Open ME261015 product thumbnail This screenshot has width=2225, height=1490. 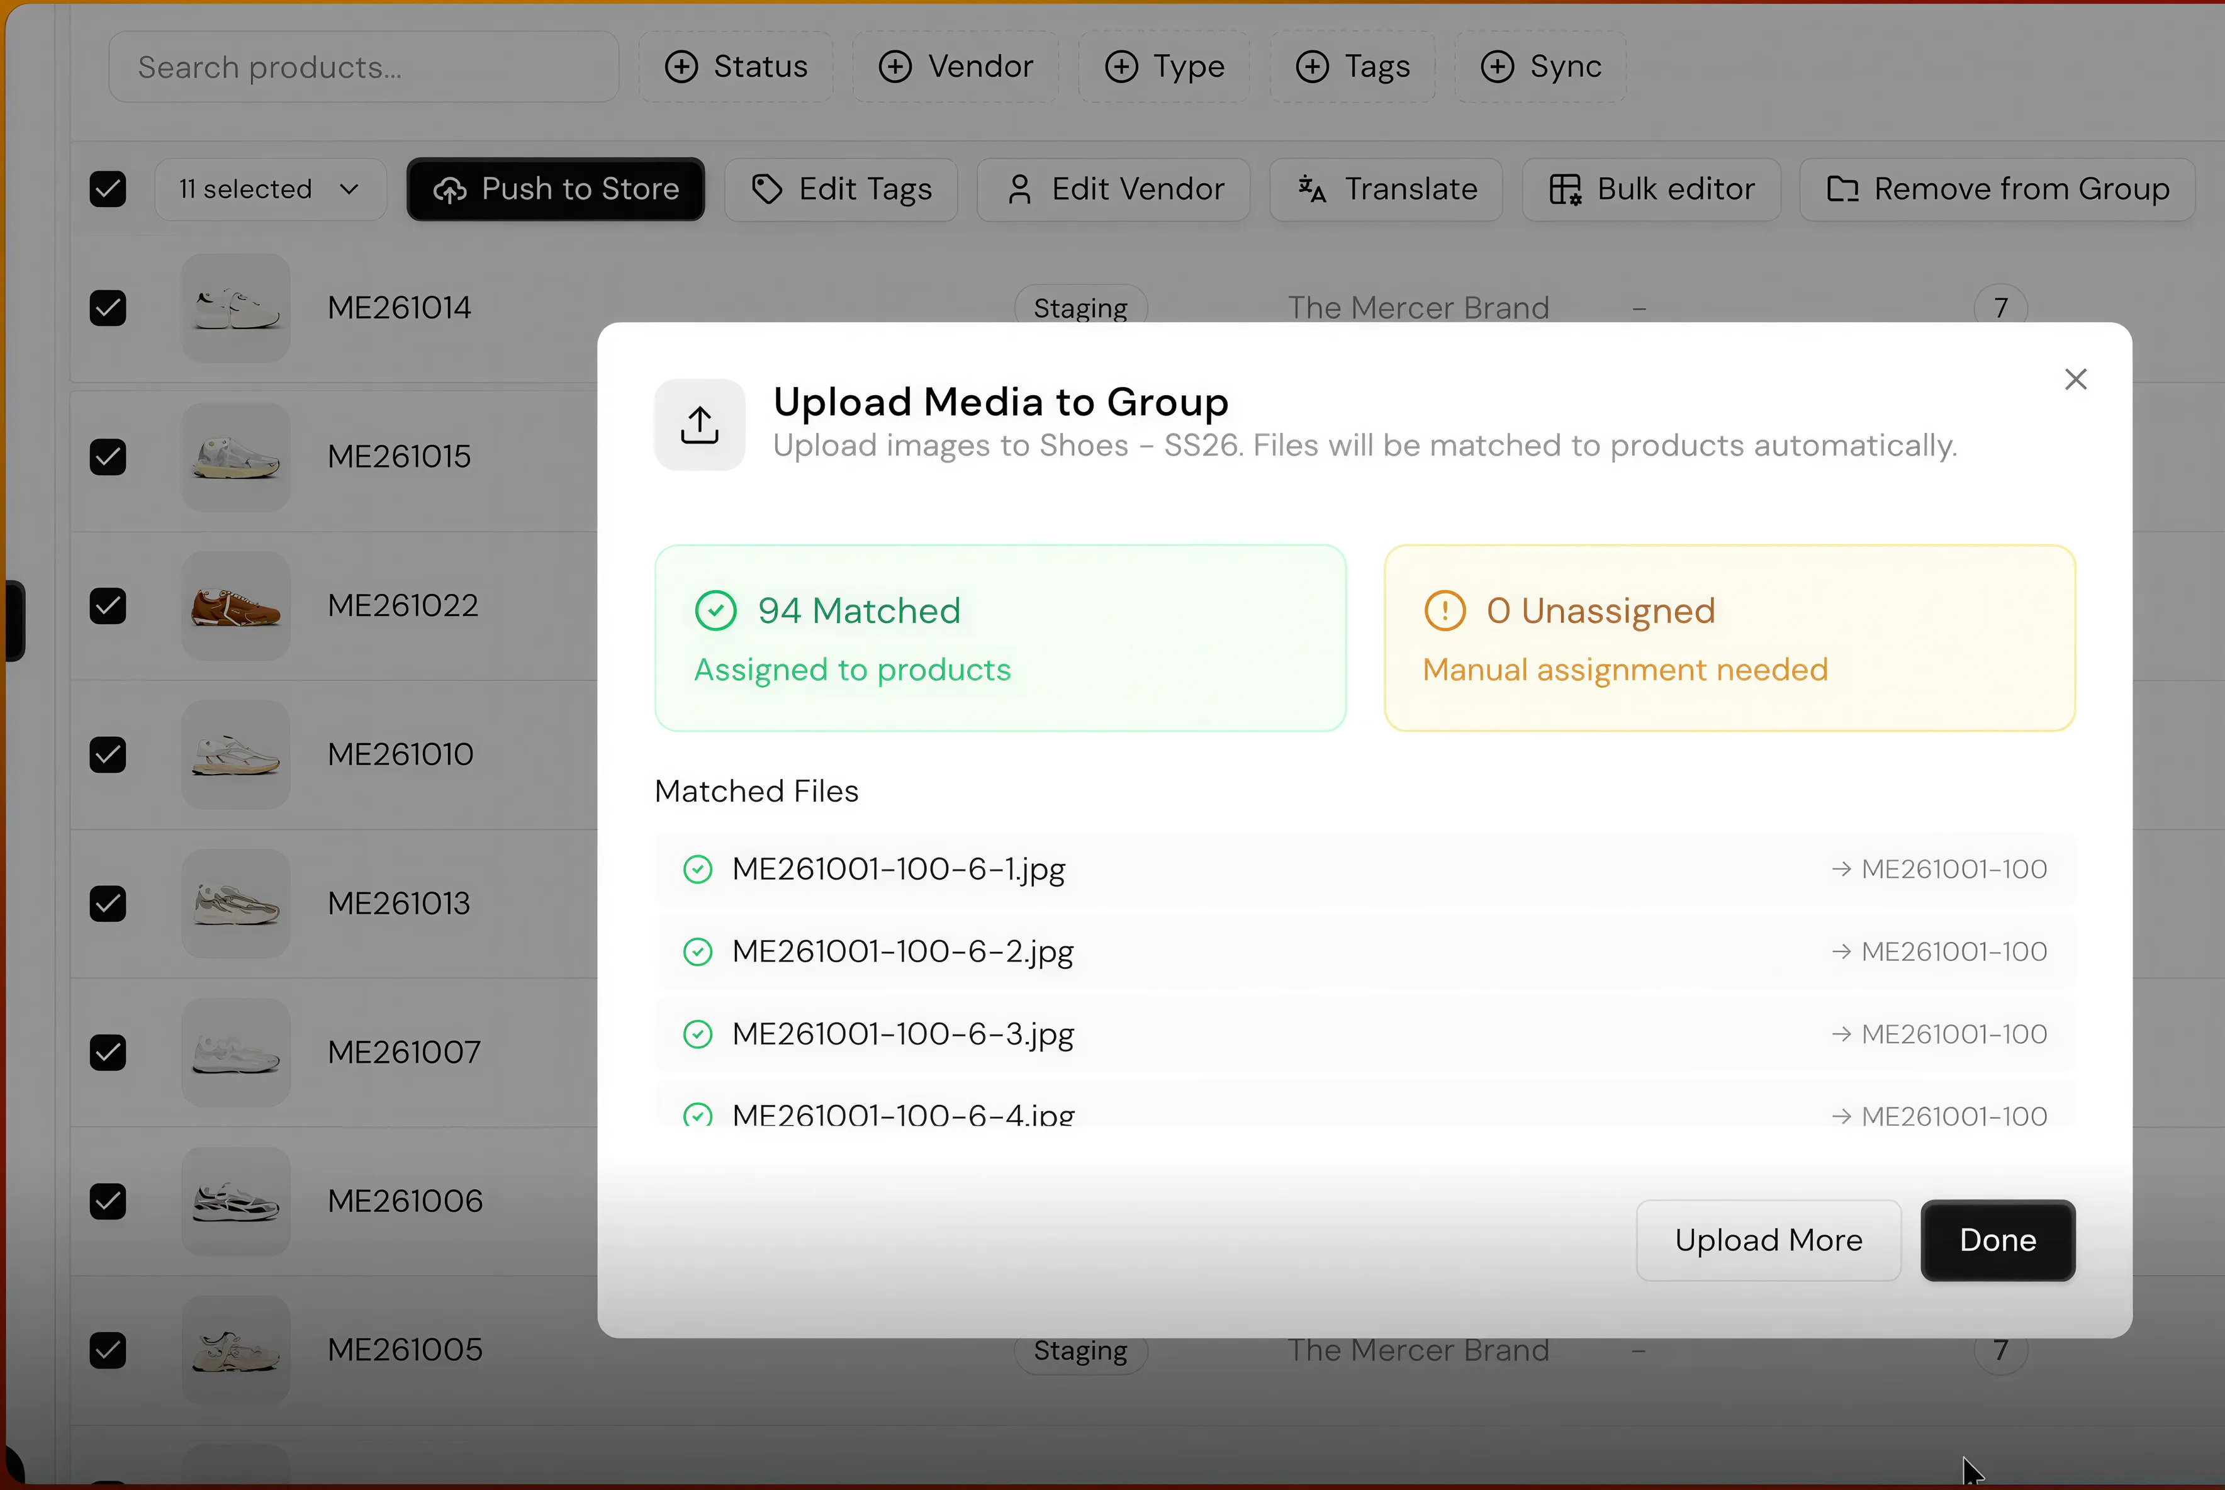tap(235, 457)
